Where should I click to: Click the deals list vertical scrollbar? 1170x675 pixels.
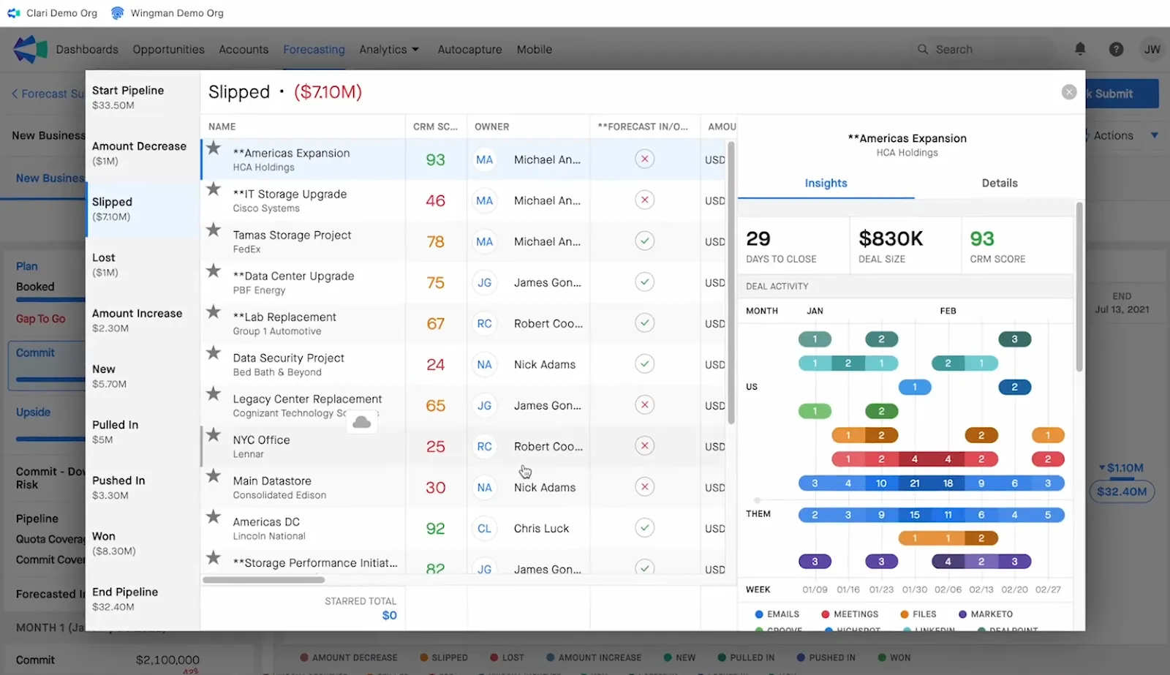[731, 282]
